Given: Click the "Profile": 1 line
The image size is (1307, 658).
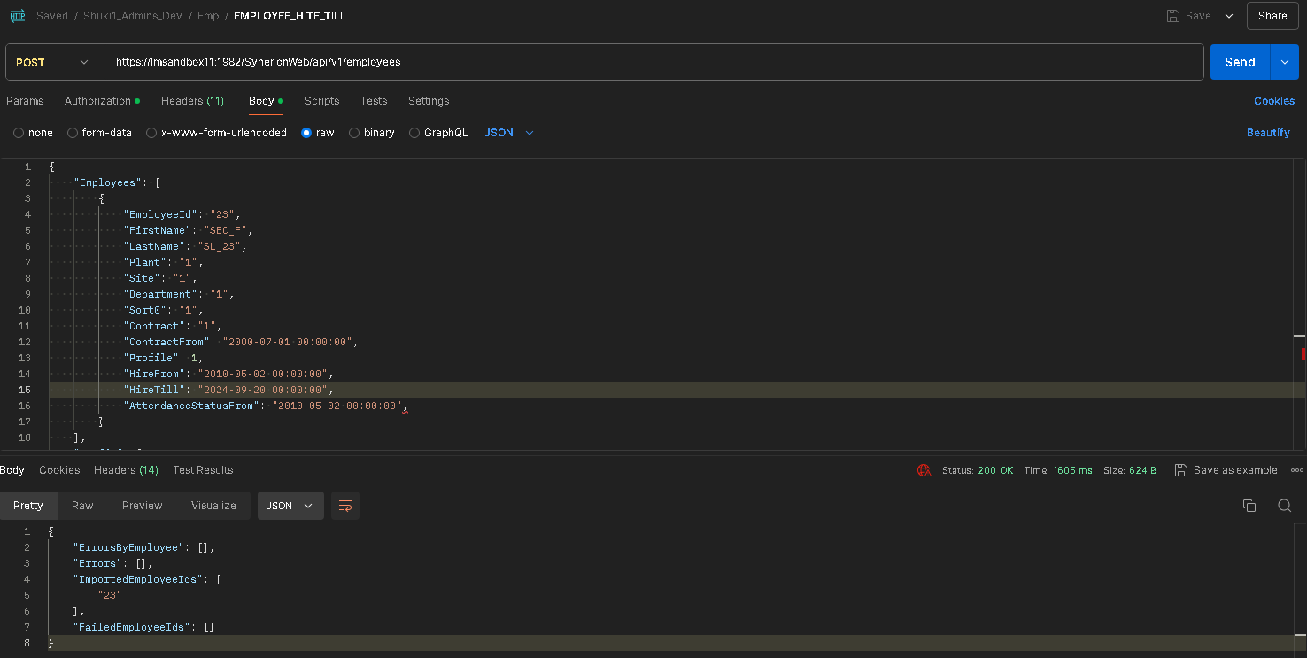Looking at the screenshot, I should tap(163, 358).
